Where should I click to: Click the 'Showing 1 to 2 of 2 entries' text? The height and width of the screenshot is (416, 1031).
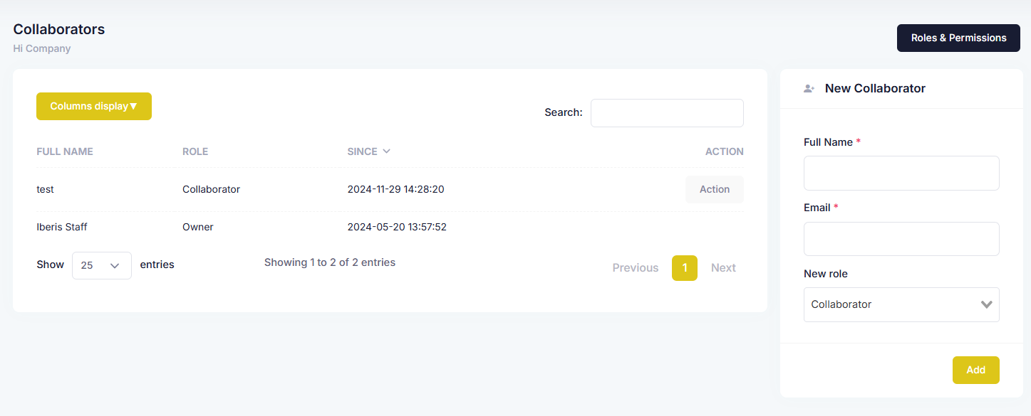click(330, 262)
